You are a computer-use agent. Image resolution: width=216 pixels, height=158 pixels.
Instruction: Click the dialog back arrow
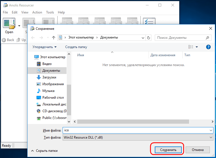[33, 38]
